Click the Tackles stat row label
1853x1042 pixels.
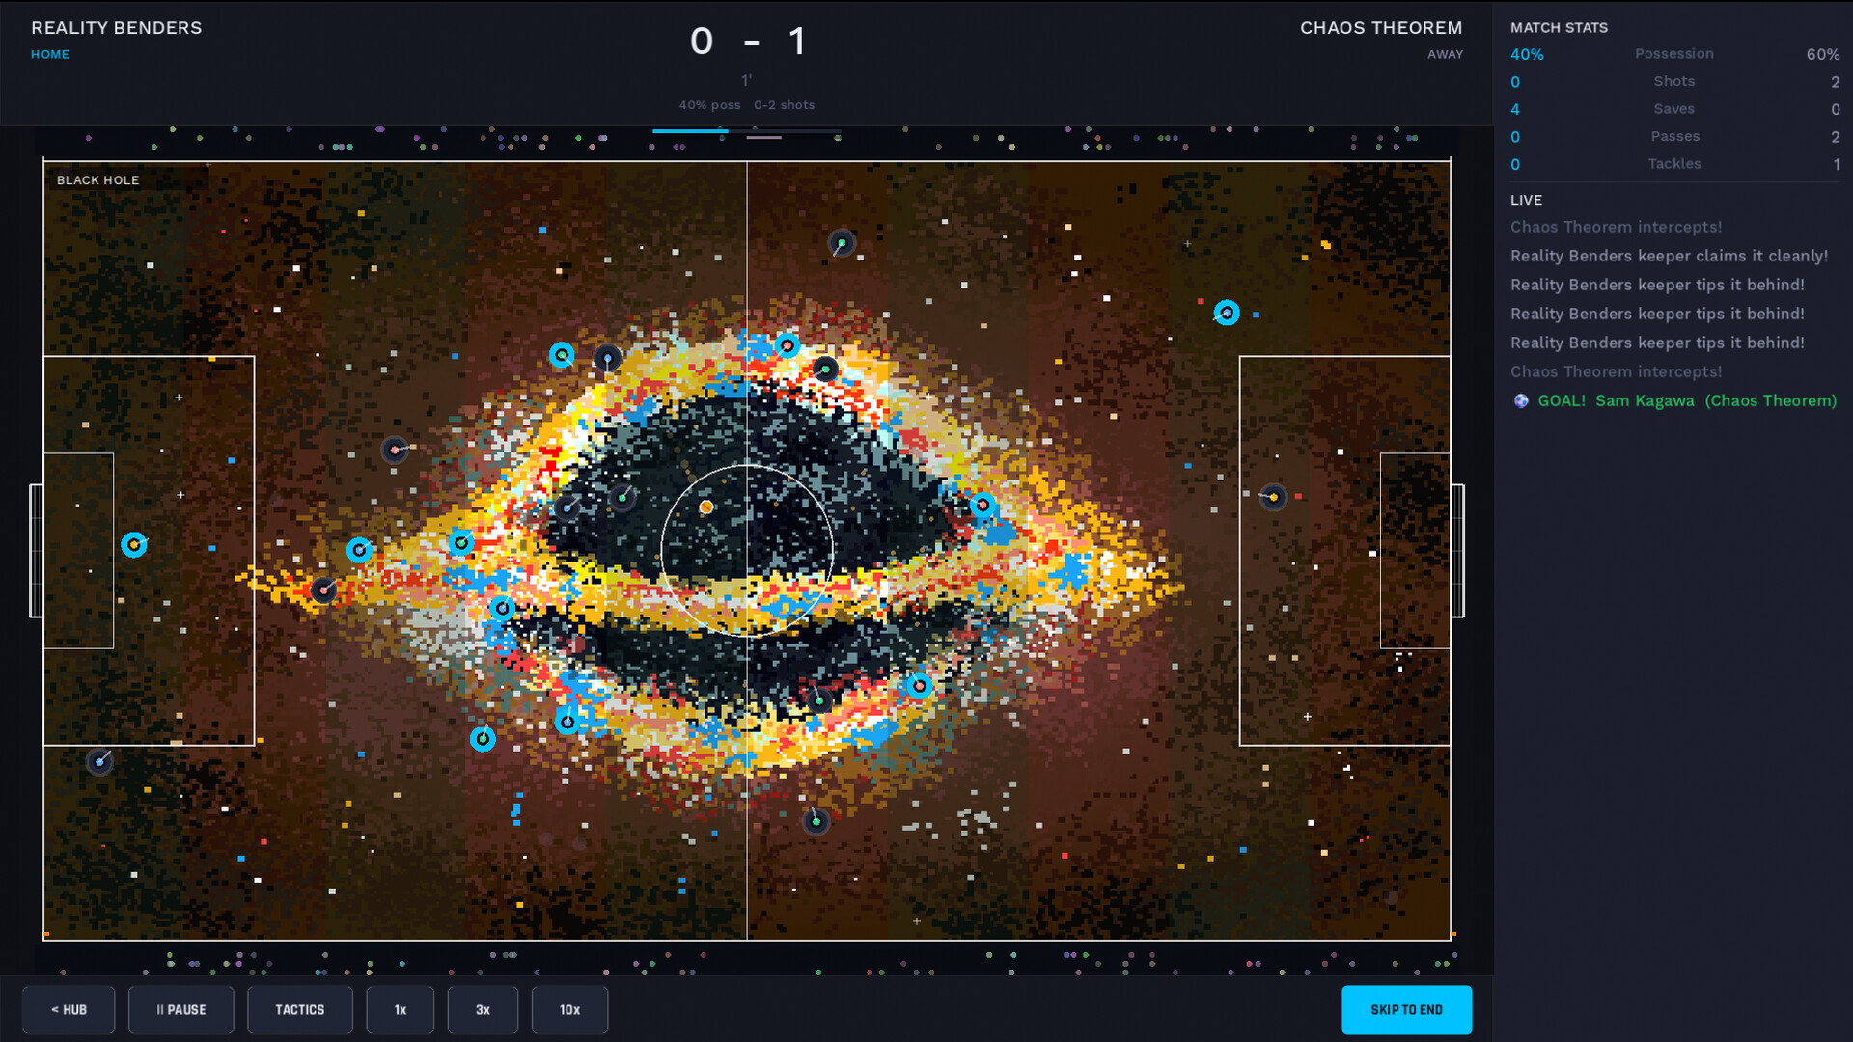click(x=1674, y=164)
